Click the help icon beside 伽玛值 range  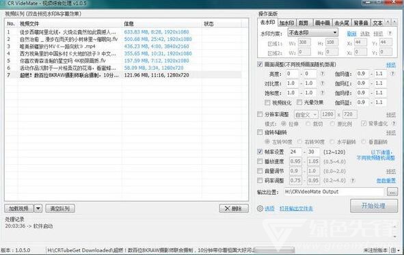(392, 74)
